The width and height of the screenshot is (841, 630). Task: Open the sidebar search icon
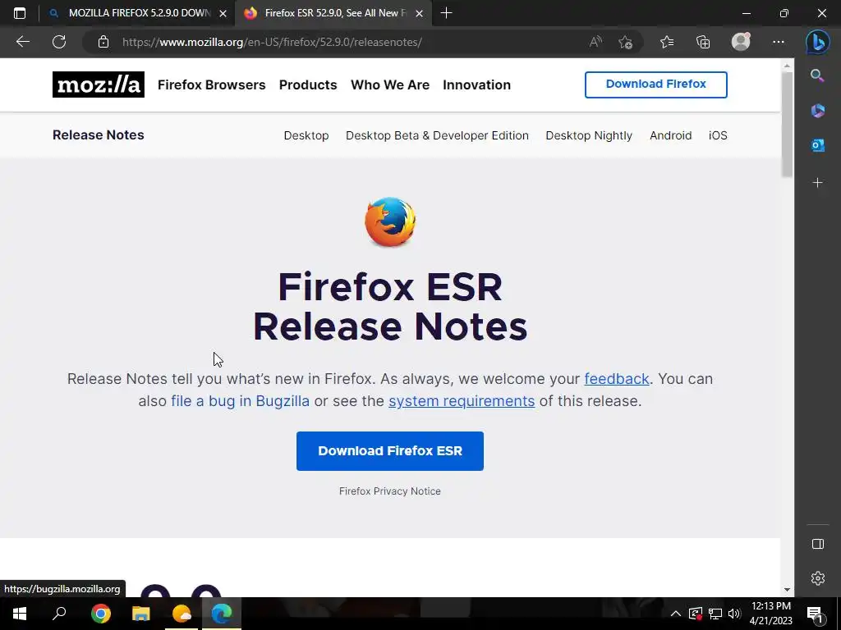pos(817,75)
